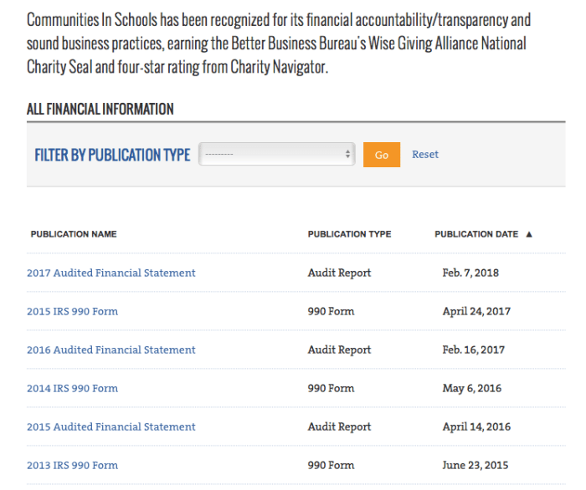Click the Feb. 7, 2018 date cell
Screen dimensions: 586x490
point(470,273)
